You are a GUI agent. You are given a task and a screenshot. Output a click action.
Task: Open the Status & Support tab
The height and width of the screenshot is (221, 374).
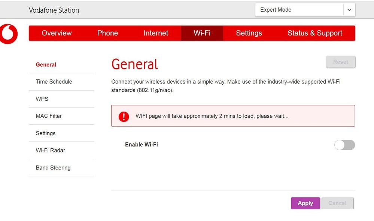[315, 33]
